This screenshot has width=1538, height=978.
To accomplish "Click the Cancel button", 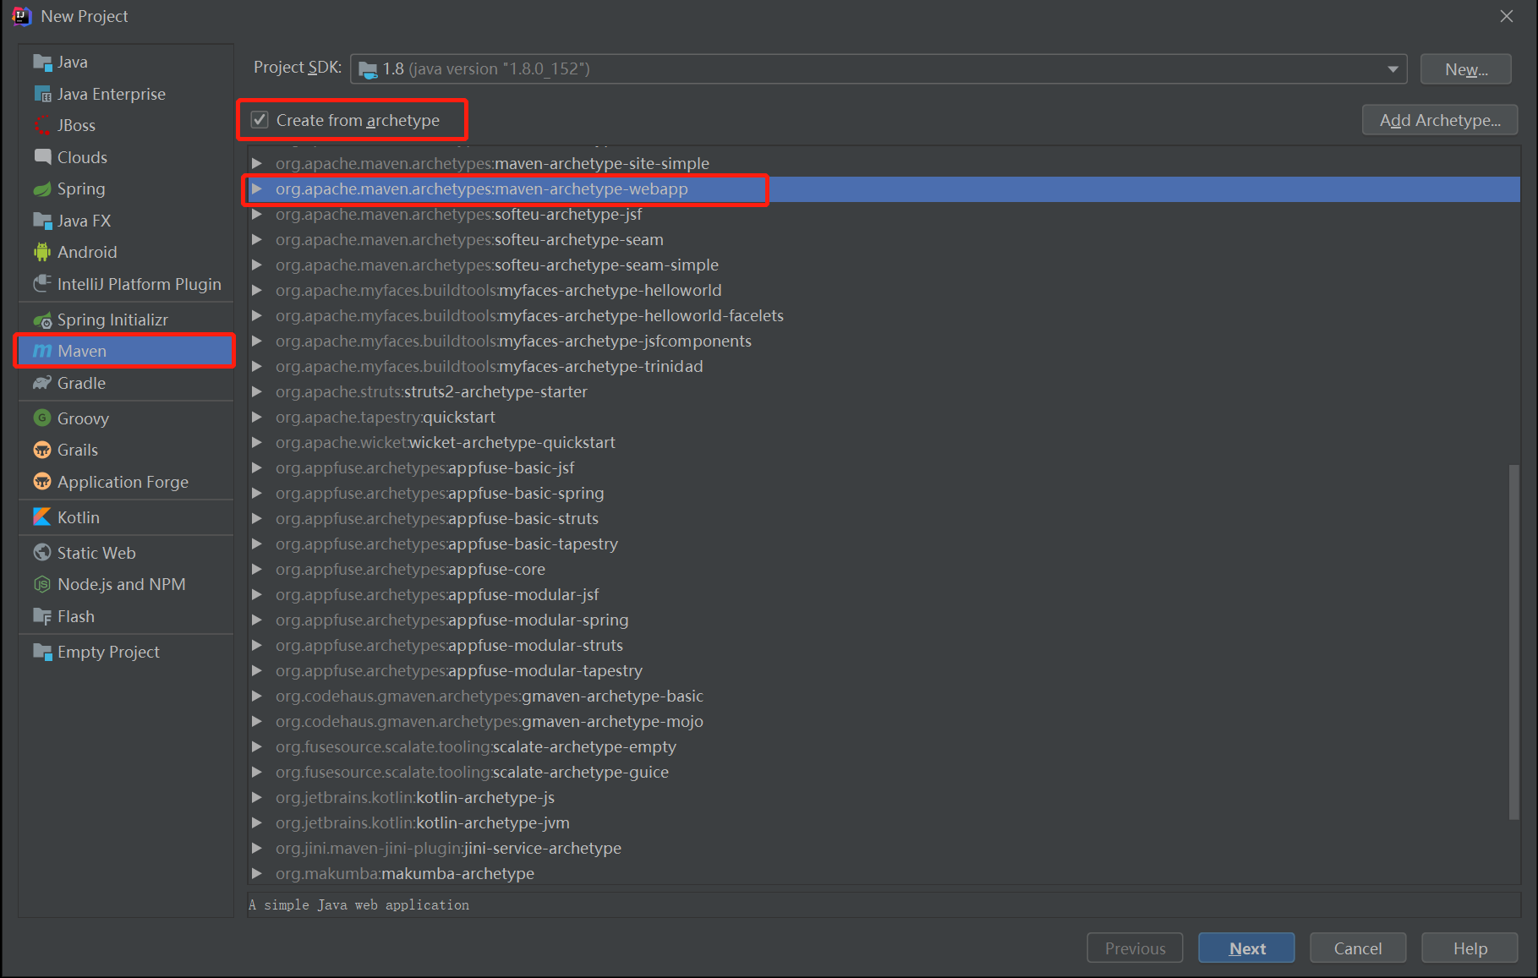I will point(1358,948).
